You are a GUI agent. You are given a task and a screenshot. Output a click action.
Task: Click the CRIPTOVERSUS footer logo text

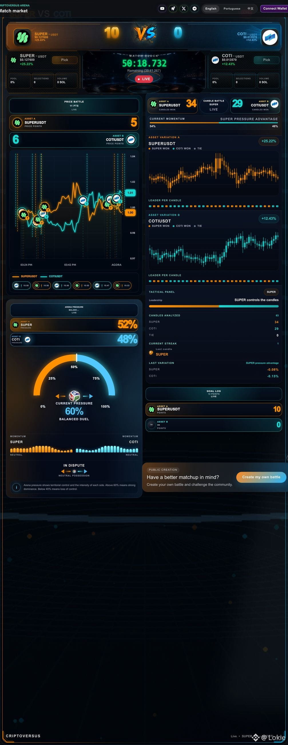click(23, 736)
